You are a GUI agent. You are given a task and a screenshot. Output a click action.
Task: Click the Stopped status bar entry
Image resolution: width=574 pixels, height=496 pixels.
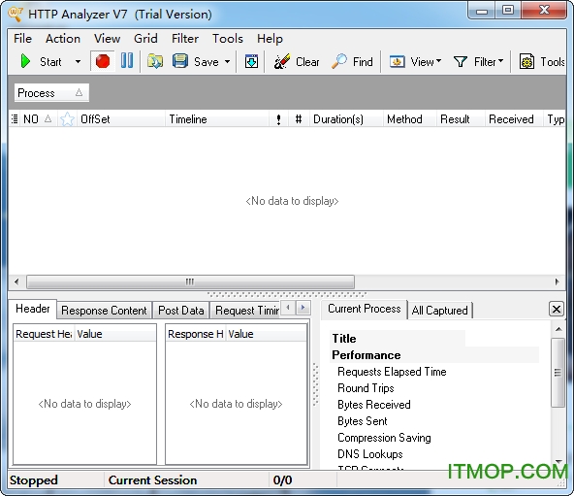[34, 480]
